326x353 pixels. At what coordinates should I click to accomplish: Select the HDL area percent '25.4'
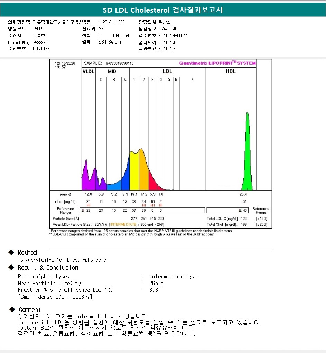(243, 194)
